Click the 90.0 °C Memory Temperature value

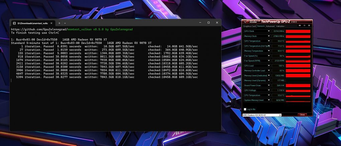(278, 51)
